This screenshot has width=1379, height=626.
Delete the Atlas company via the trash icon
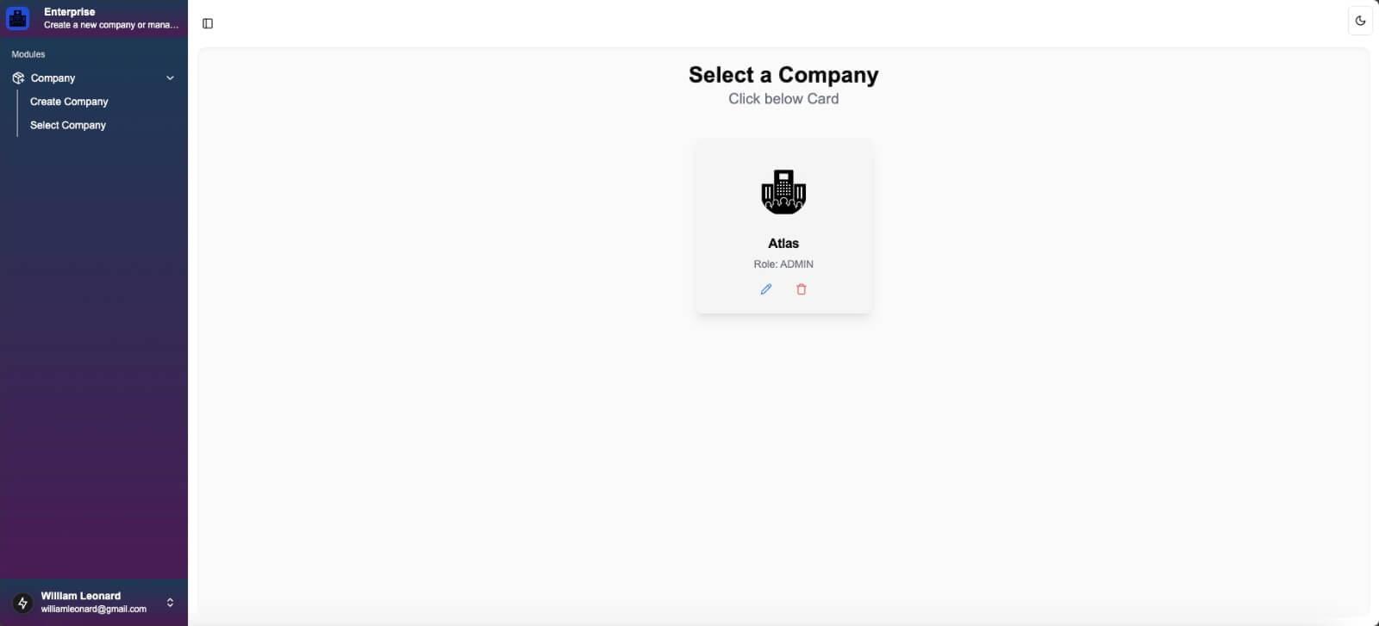pos(801,289)
